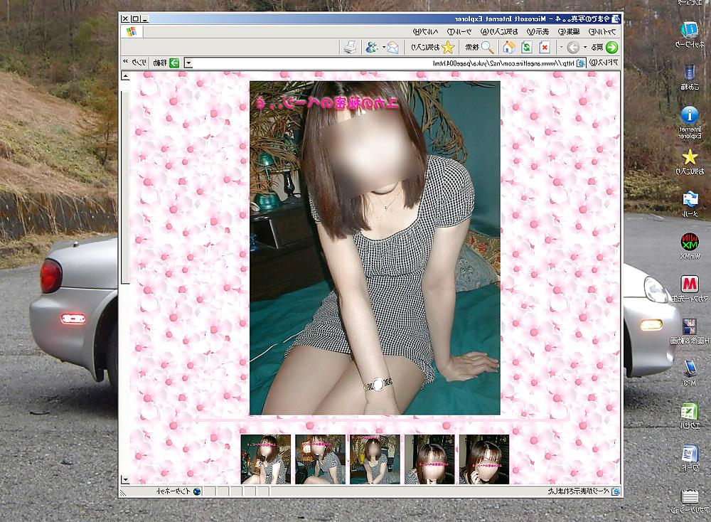Click the Internet zone globe in status bar
711x522 pixels.
click(x=197, y=491)
